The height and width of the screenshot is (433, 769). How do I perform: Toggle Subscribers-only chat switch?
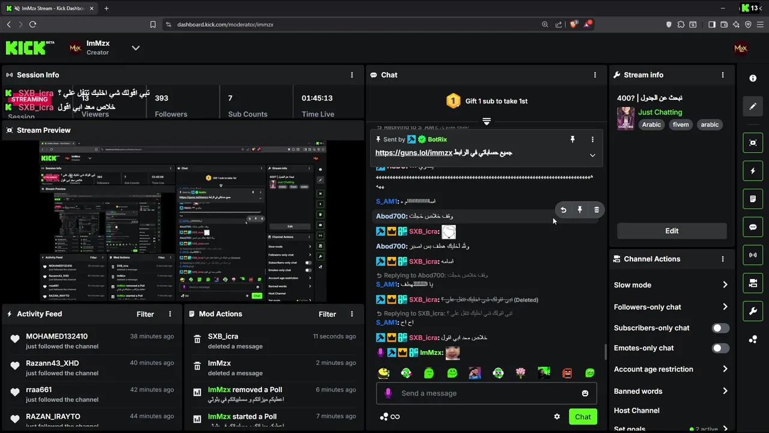720,328
